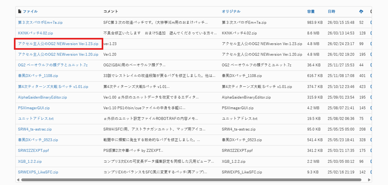Sort the table by the 容量 column
Screen dimensions: 388x185
[x=310, y=12]
